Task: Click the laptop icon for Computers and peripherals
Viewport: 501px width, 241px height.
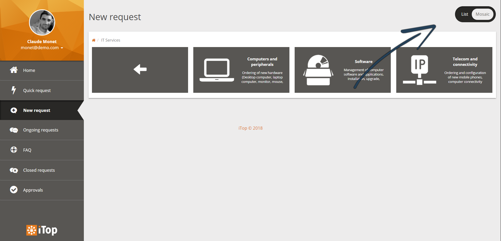Action: pyautogui.click(x=217, y=70)
